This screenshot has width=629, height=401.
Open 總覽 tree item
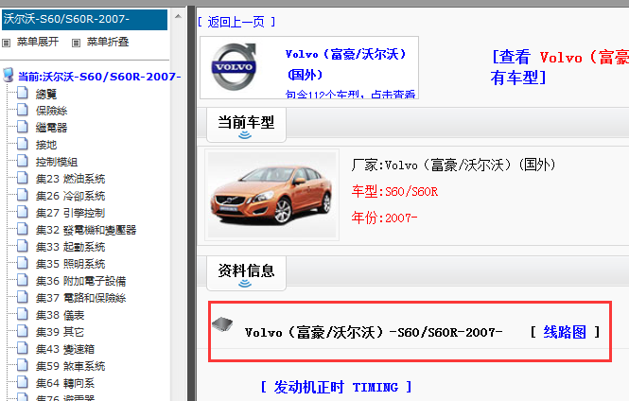(45, 94)
